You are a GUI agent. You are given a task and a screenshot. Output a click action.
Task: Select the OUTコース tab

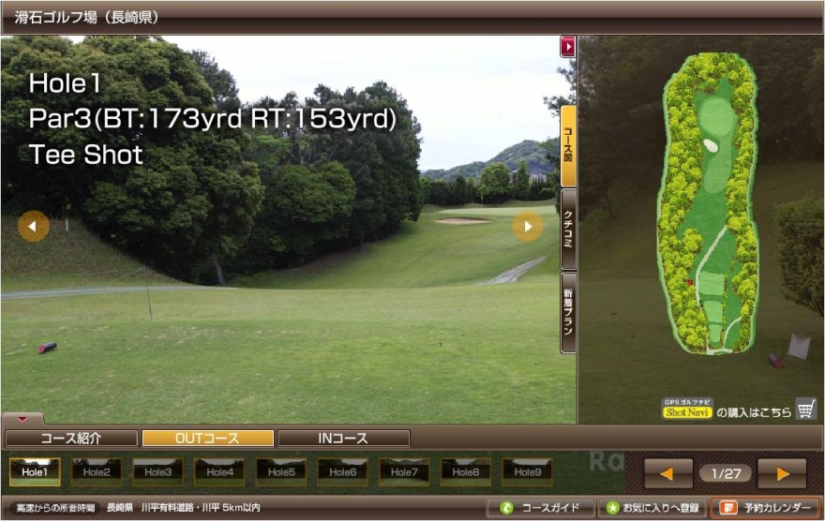coord(207,439)
